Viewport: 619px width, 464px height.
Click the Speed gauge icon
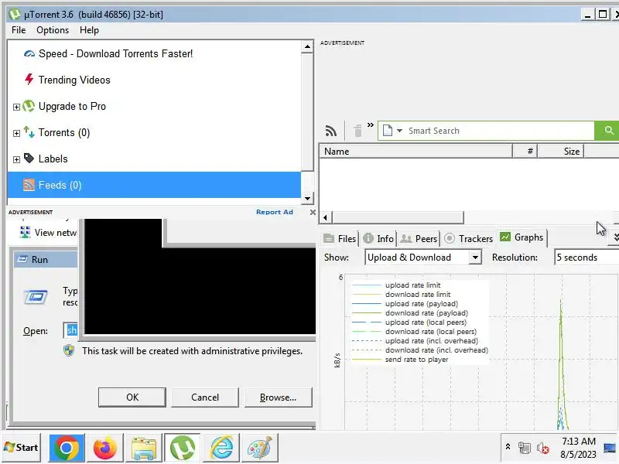(x=29, y=53)
